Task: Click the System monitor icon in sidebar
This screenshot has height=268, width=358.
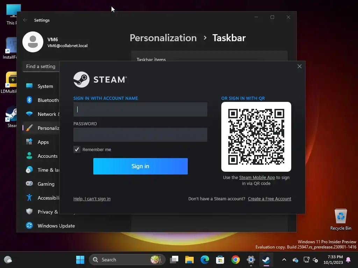Action: pos(29,86)
